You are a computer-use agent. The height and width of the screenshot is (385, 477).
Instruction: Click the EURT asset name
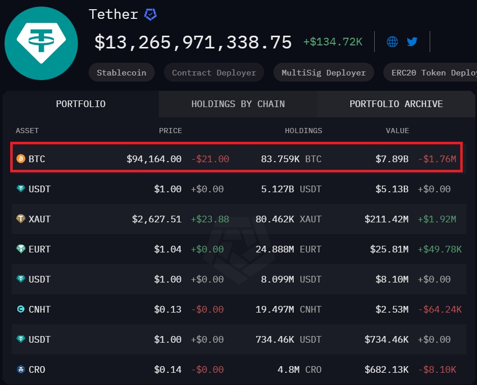pyautogui.click(x=40, y=249)
